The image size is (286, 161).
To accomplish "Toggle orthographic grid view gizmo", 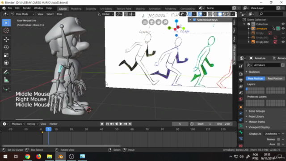I will coord(145,22).
